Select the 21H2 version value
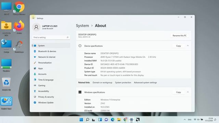Image resolution: width=219 pixels, height=123 pixels. pos(103,103)
